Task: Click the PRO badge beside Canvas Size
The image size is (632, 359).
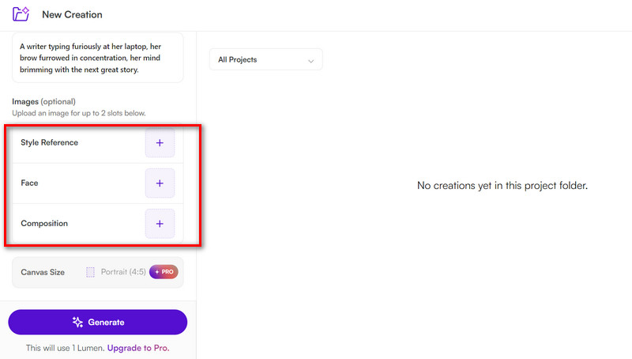Action: pyautogui.click(x=164, y=272)
